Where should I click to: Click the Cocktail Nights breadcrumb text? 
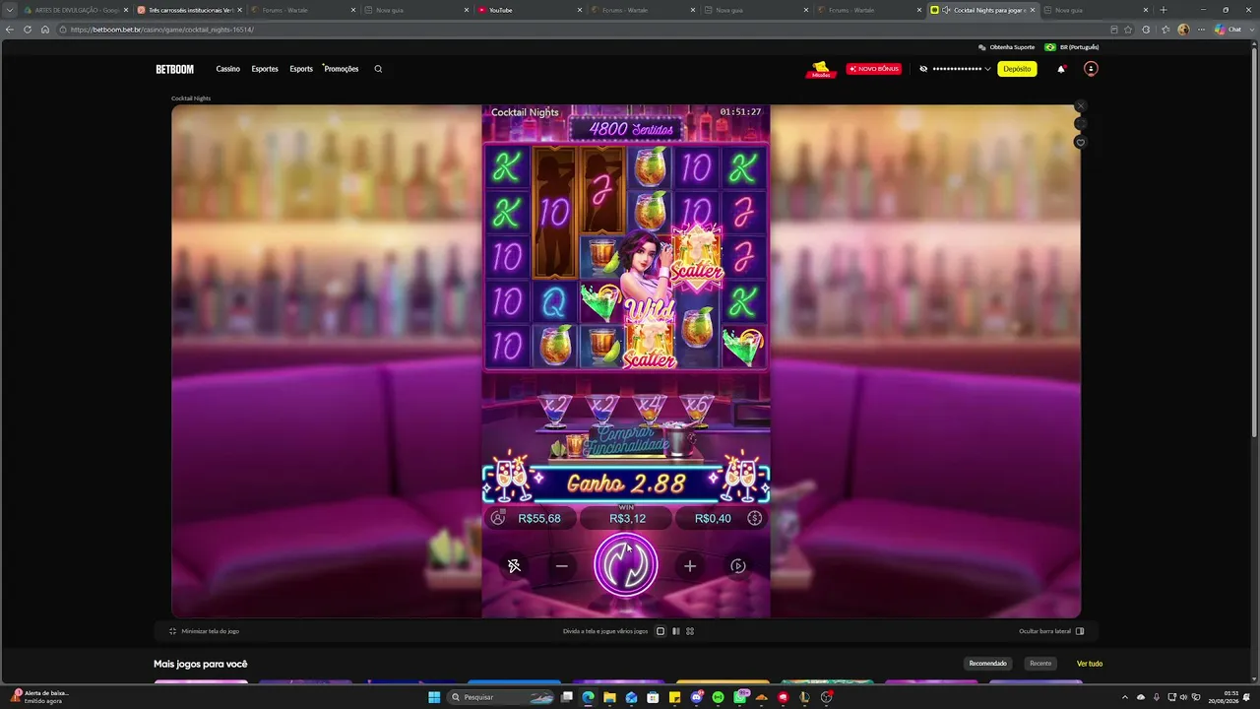click(191, 98)
